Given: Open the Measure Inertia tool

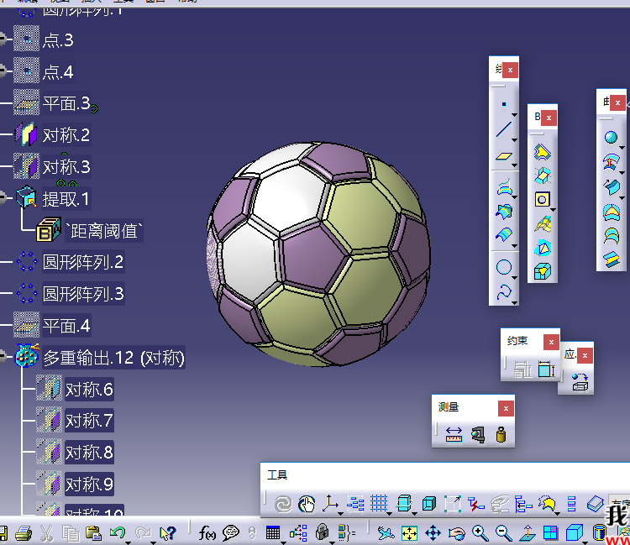Looking at the screenshot, I should 501,435.
